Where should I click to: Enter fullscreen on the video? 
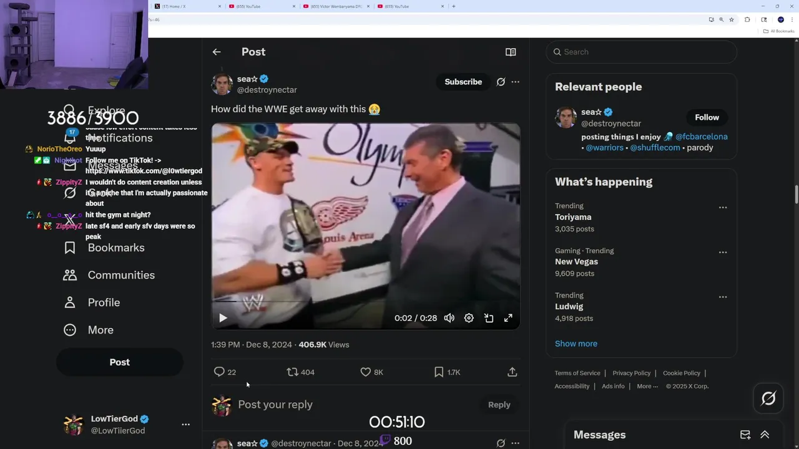[x=508, y=318]
